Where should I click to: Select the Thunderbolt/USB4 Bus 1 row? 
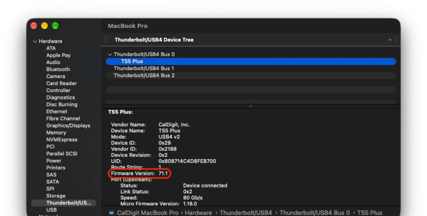[251, 68]
